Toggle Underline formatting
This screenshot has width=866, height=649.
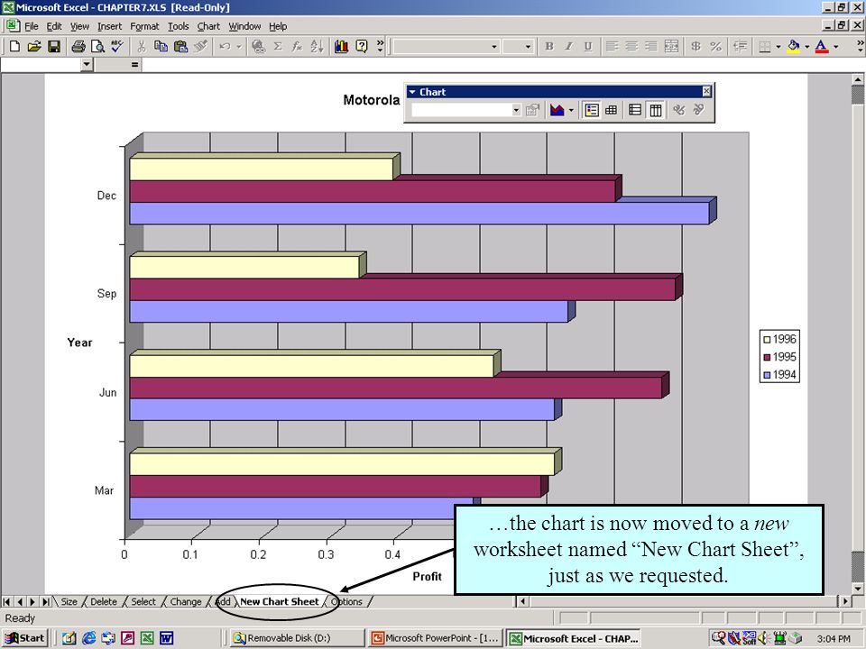(x=587, y=46)
